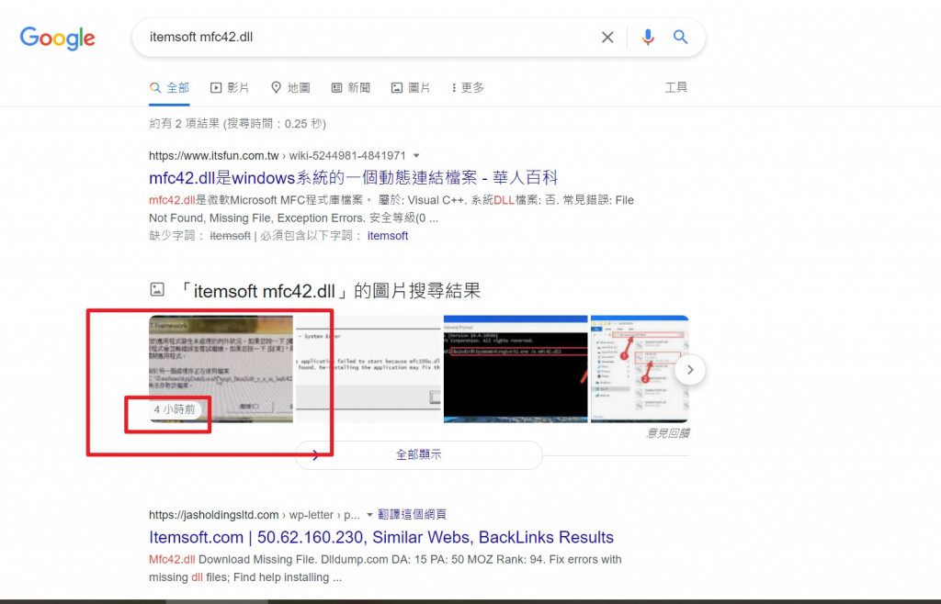Expand dropdown arrow next to jasholdingsltd.com URL
The height and width of the screenshot is (604, 941).
coord(369,515)
